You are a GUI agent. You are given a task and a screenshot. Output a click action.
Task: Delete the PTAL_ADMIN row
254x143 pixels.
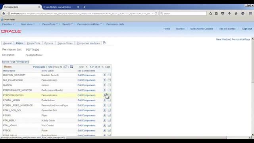[109, 125]
